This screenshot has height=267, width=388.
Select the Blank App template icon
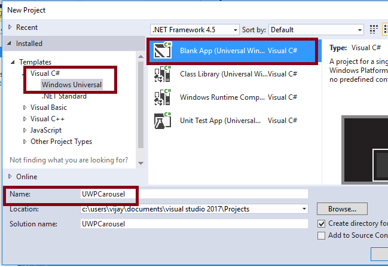point(163,51)
